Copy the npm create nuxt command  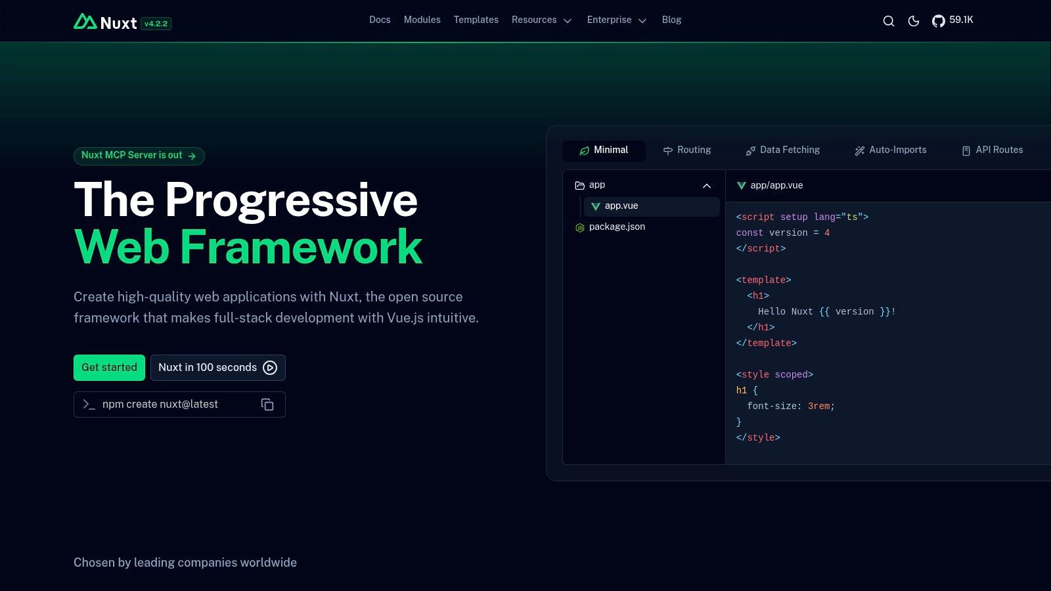[x=267, y=405]
